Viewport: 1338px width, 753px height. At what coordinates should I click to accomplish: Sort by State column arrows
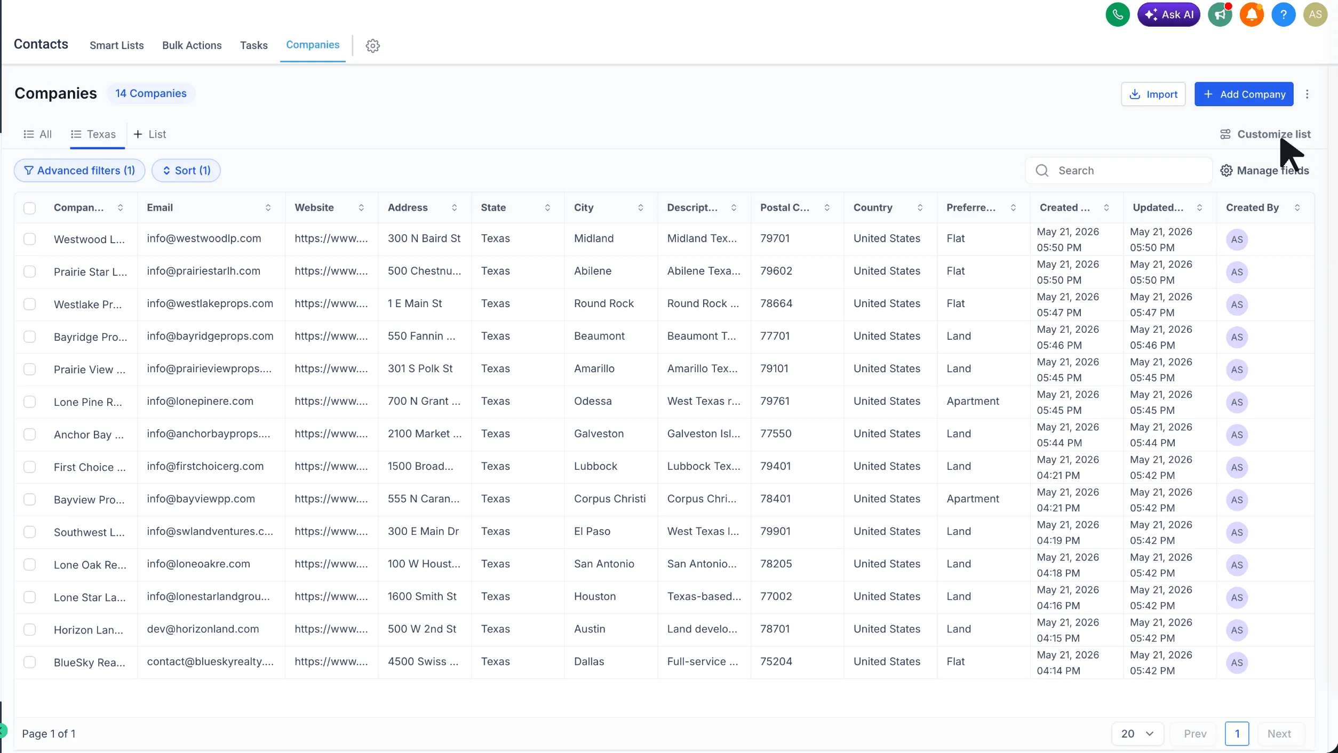pyautogui.click(x=548, y=208)
